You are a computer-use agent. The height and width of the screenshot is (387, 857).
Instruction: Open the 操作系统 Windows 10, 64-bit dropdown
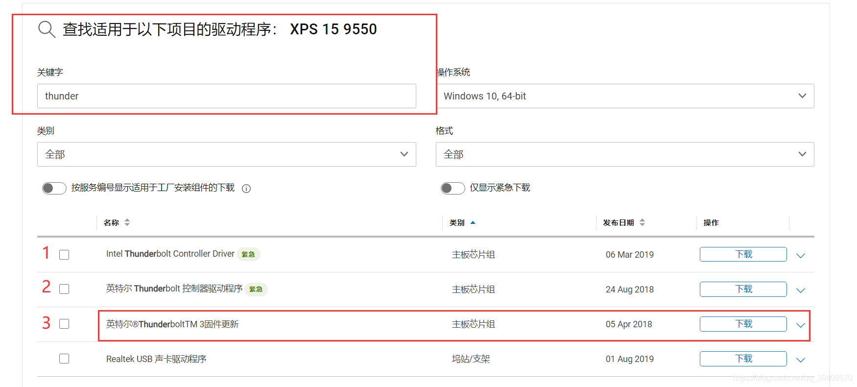[625, 96]
